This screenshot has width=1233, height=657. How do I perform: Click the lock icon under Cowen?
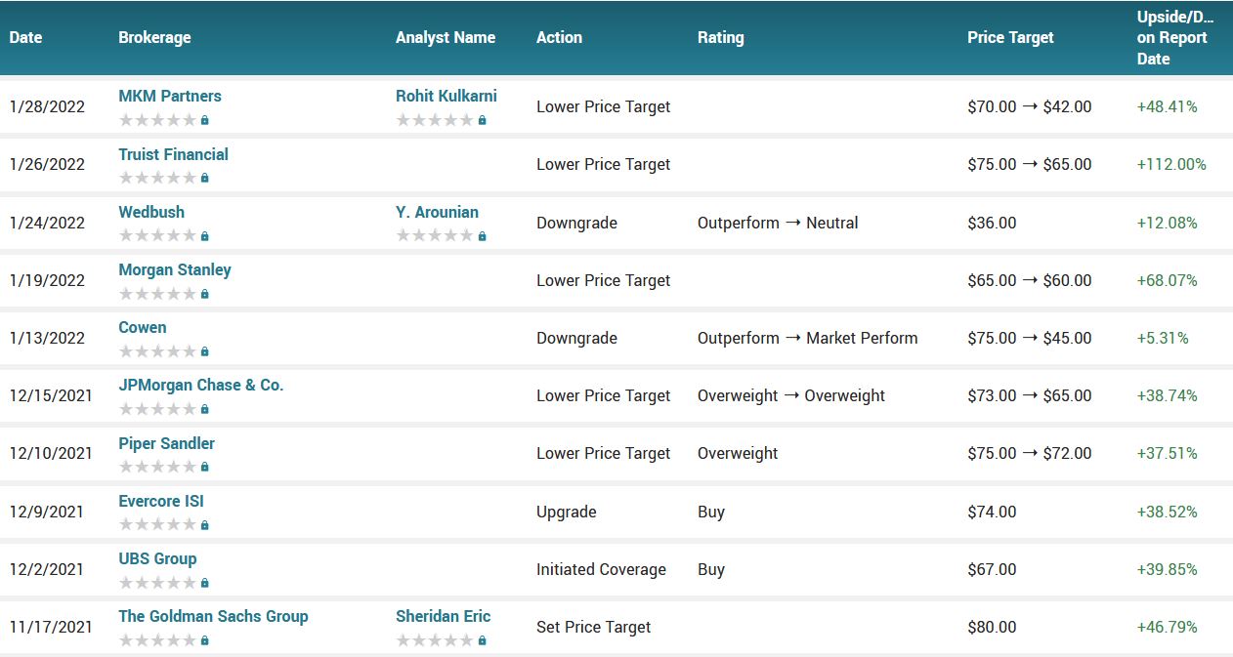[204, 351]
